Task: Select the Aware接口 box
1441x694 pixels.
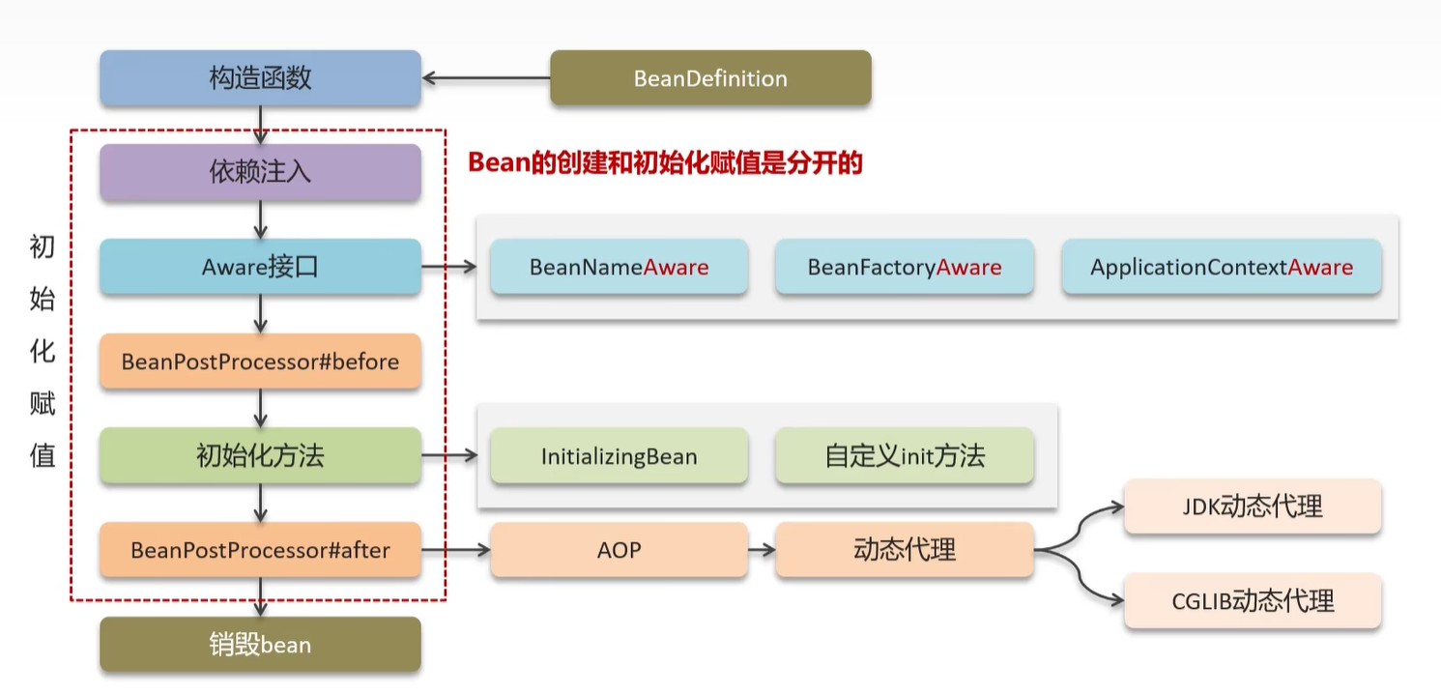Action: tap(260, 267)
